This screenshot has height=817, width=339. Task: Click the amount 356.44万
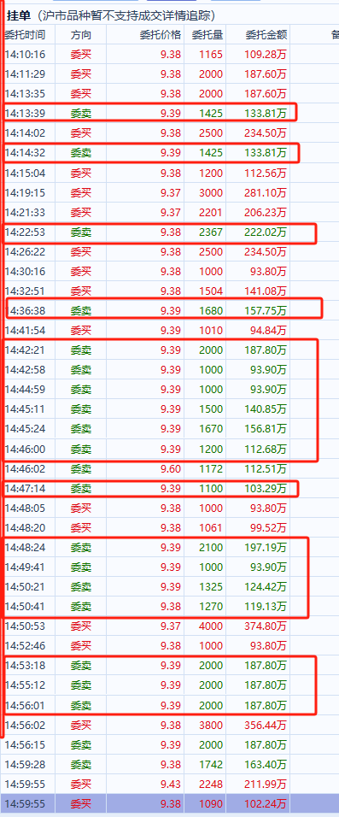pyautogui.click(x=266, y=726)
